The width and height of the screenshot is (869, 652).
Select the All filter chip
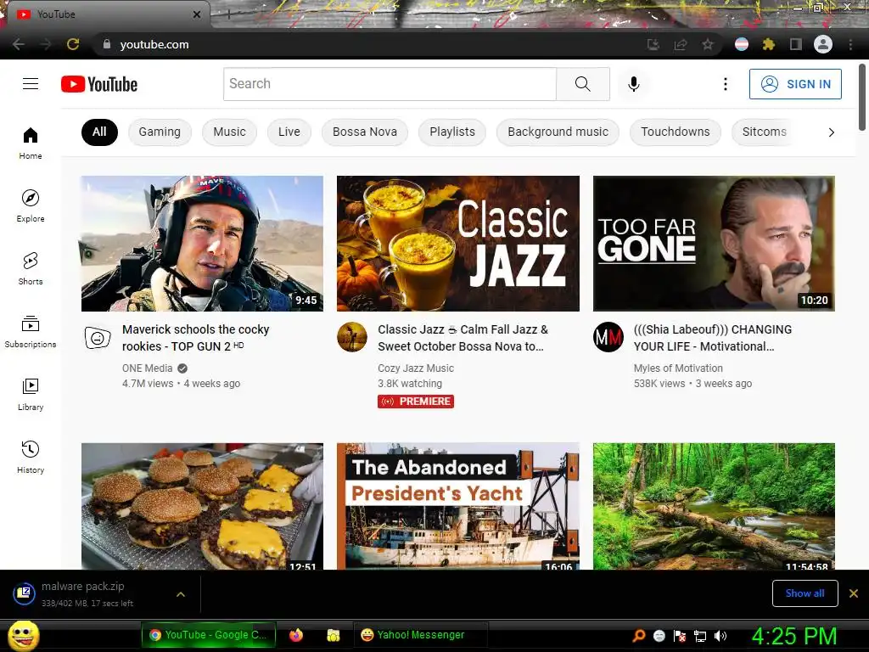(100, 132)
